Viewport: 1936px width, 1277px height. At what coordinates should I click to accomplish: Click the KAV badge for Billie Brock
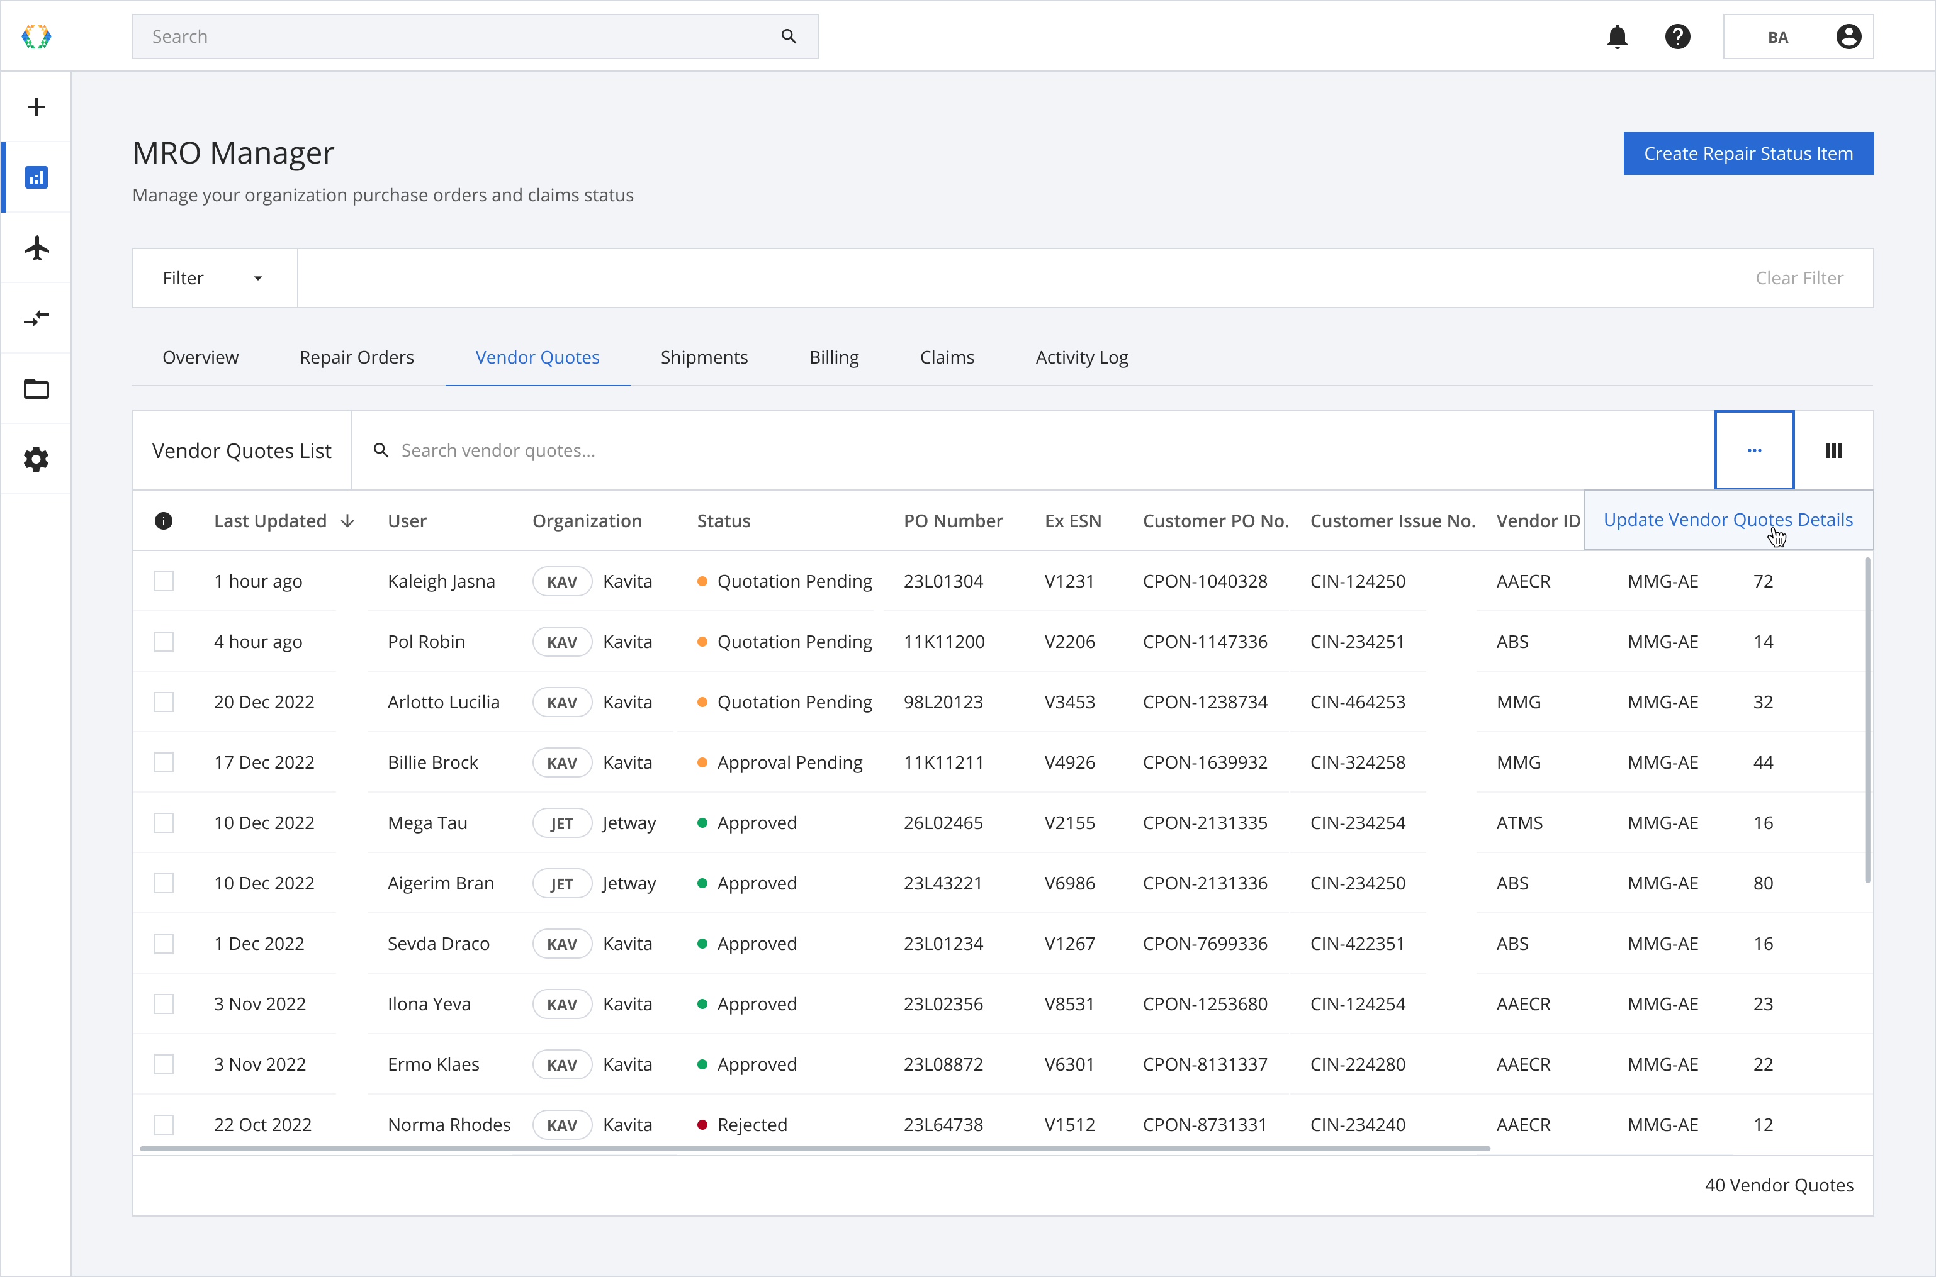pos(561,762)
